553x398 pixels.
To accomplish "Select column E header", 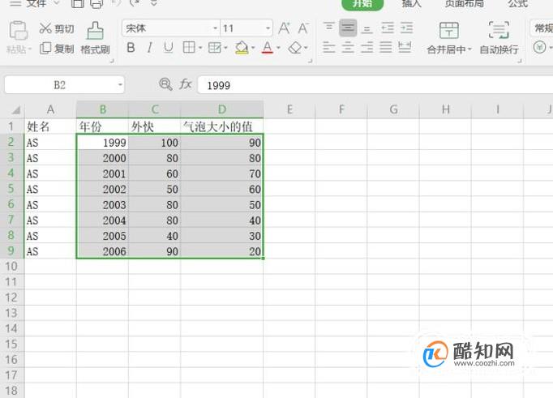I will pos(289,109).
